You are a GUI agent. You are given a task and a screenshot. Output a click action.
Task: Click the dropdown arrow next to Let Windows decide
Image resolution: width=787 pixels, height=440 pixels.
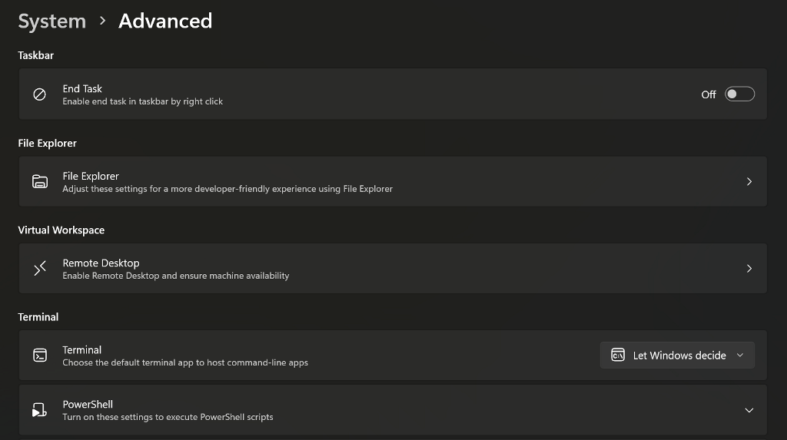(x=740, y=355)
